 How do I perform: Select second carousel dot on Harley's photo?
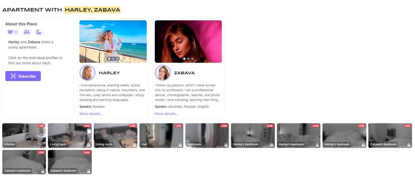[113, 59]
